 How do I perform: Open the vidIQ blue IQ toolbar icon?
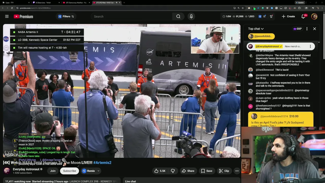(x=260, y=17)
